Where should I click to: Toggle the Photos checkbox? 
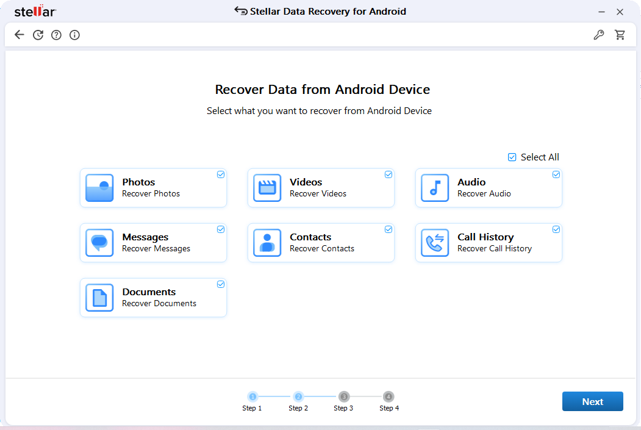pos(221,174)
